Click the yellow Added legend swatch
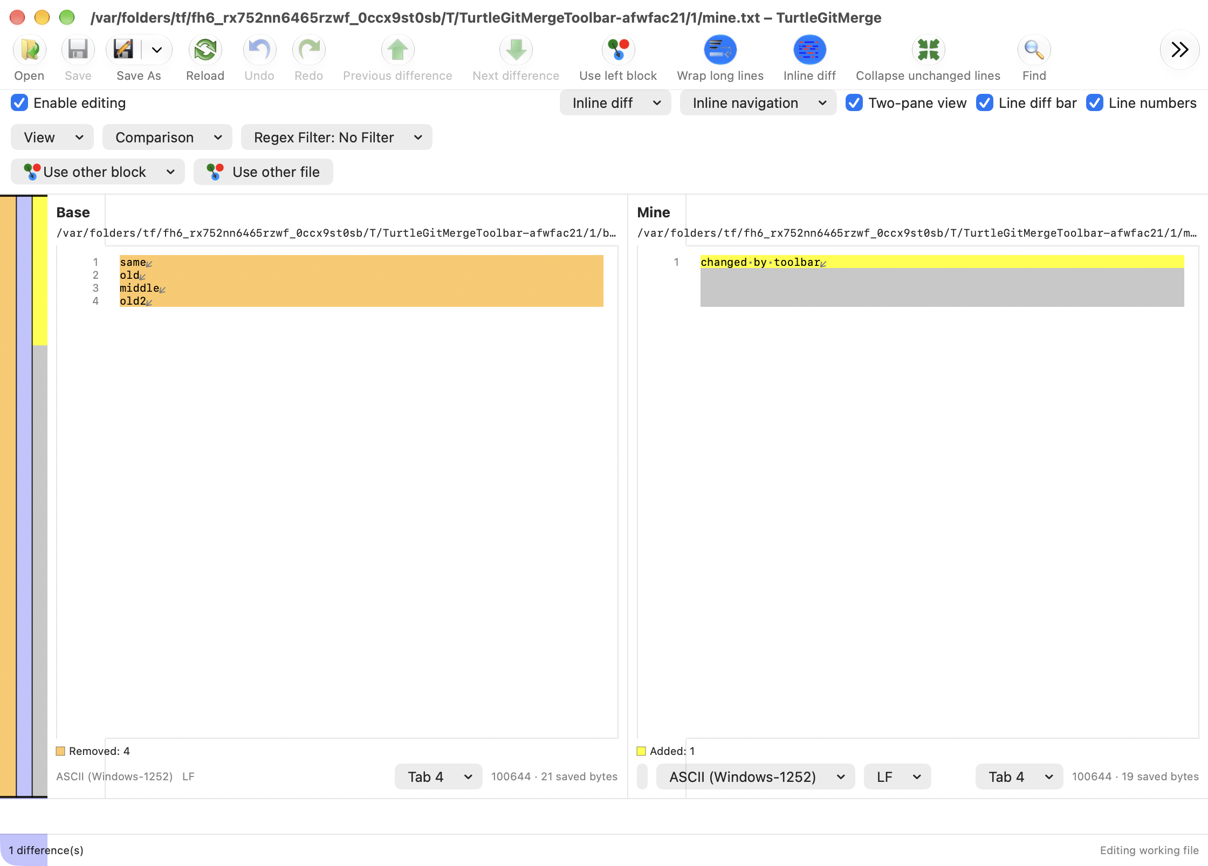 pos(641,751)
